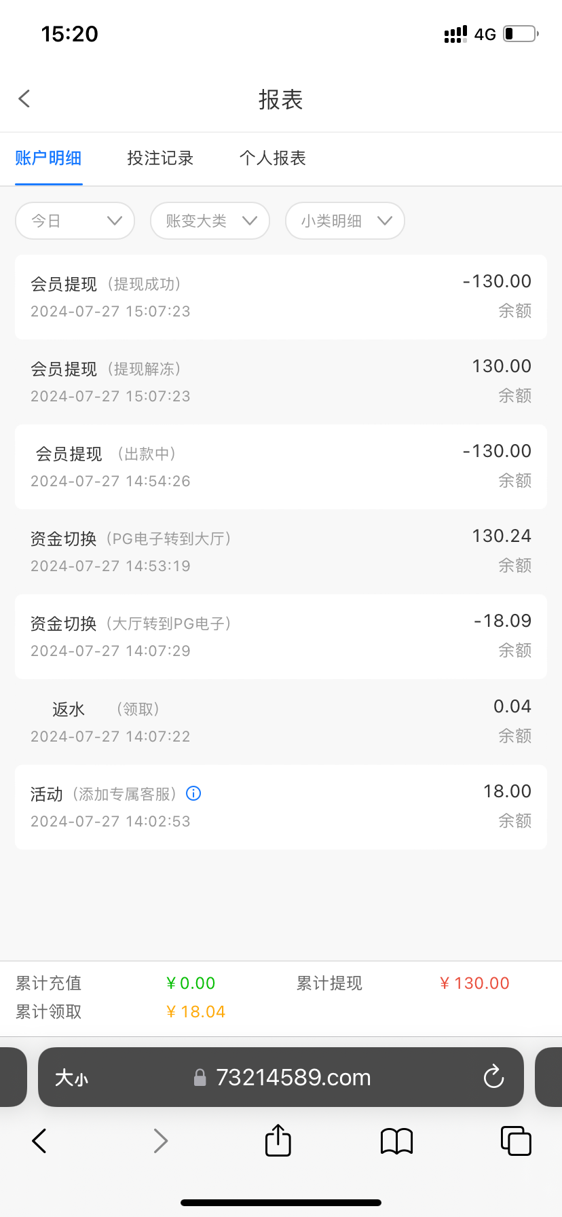Open the 账变大类 category dropdown
This screenshot has width=562, height=1217.
coord(210,221)
